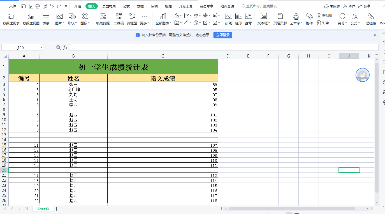This screenshot has width=385, height=214.
Task: Click the QR code (二维码) icon
Action: pyautogui.click(x=119, y=19)
